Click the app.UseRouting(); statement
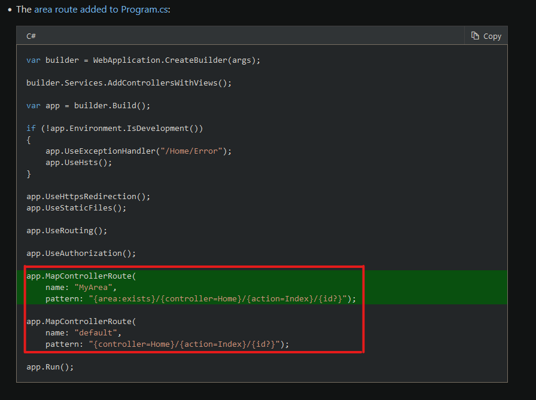 point(66,230)
